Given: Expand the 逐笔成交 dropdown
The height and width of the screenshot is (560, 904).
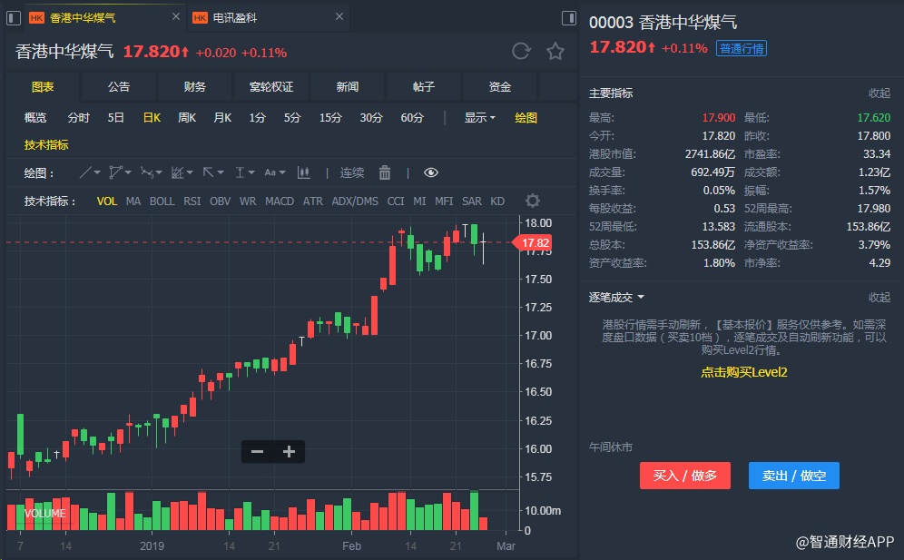Looking at the screenshot, I should tap(617, 297).
